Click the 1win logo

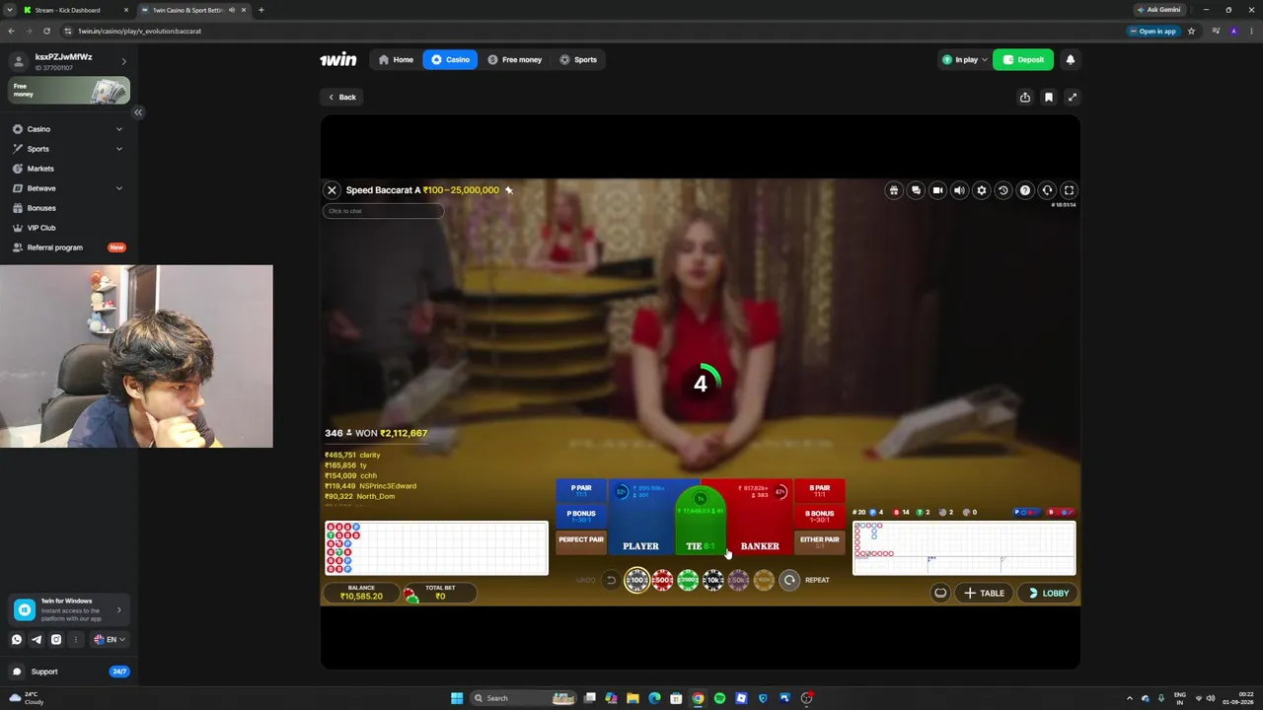(338, 59)
